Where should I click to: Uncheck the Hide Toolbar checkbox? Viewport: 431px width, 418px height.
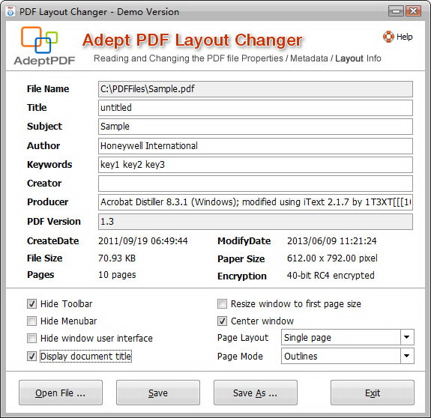[32, 303]
